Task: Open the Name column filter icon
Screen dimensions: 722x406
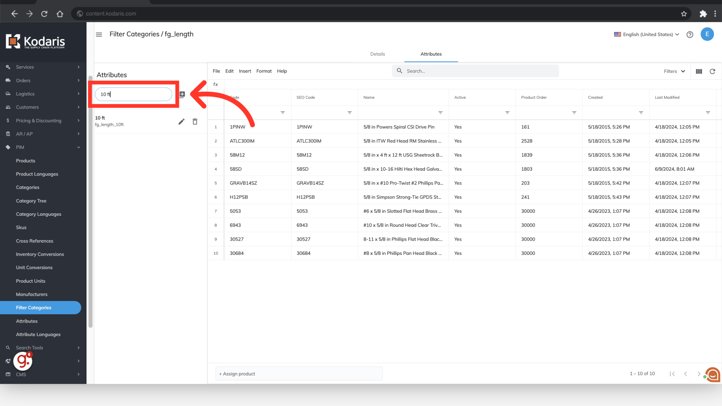Action: pyautogui.click(x=440, y=113)
